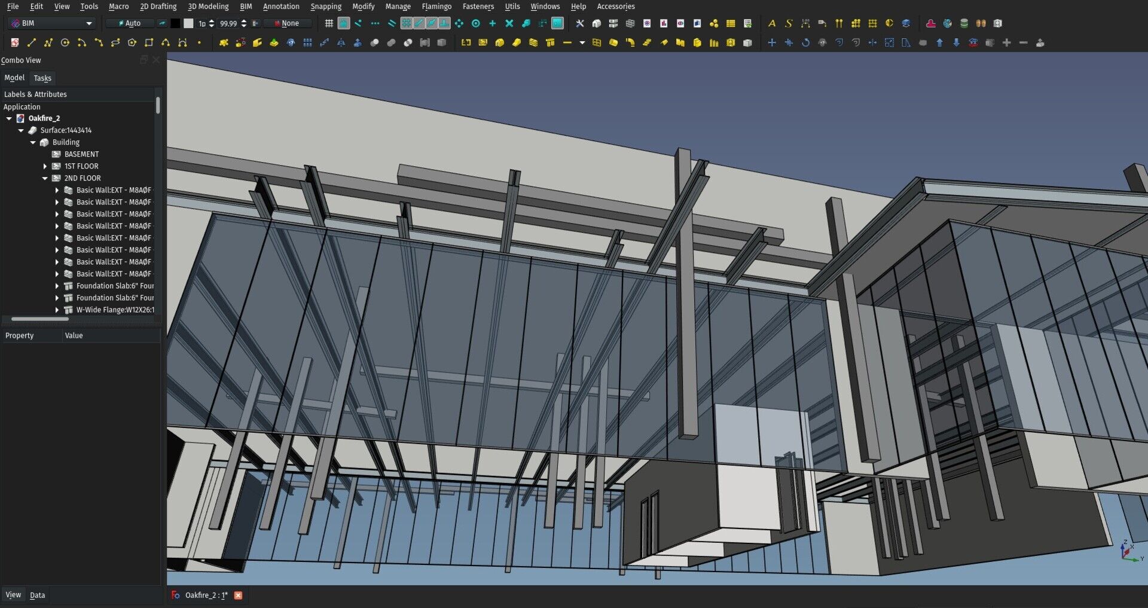This screenshot has width=1148, height=608.
Task: Toggle the perpendicular snap option
Action: [x=444, y=23]
